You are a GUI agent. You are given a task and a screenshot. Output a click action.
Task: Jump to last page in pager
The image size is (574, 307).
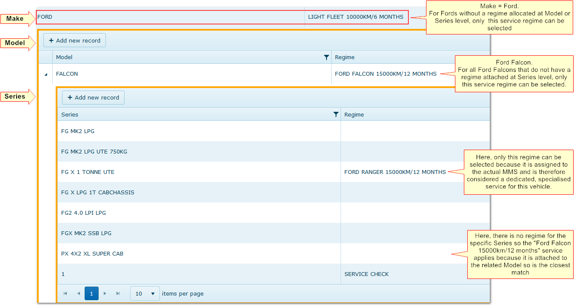(x=118, y=293)
